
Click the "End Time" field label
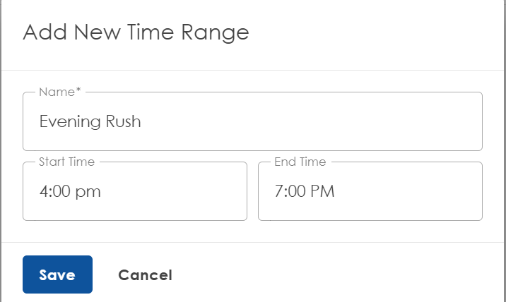300,162
